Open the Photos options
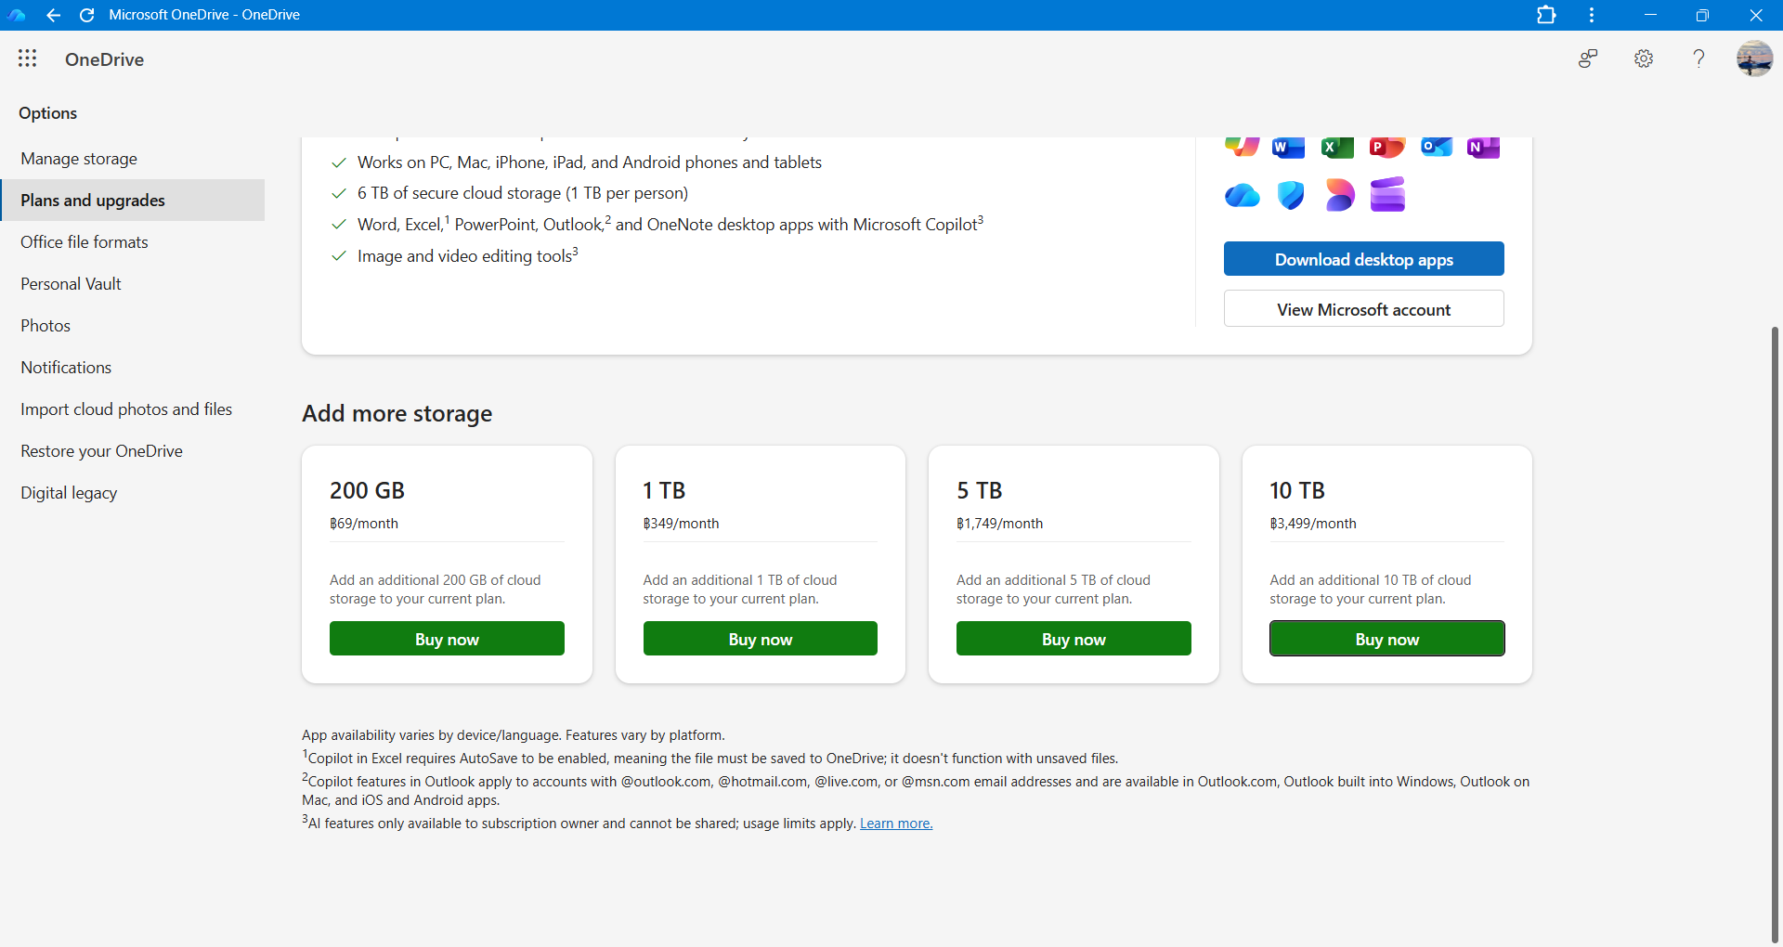 pos(133,326)
